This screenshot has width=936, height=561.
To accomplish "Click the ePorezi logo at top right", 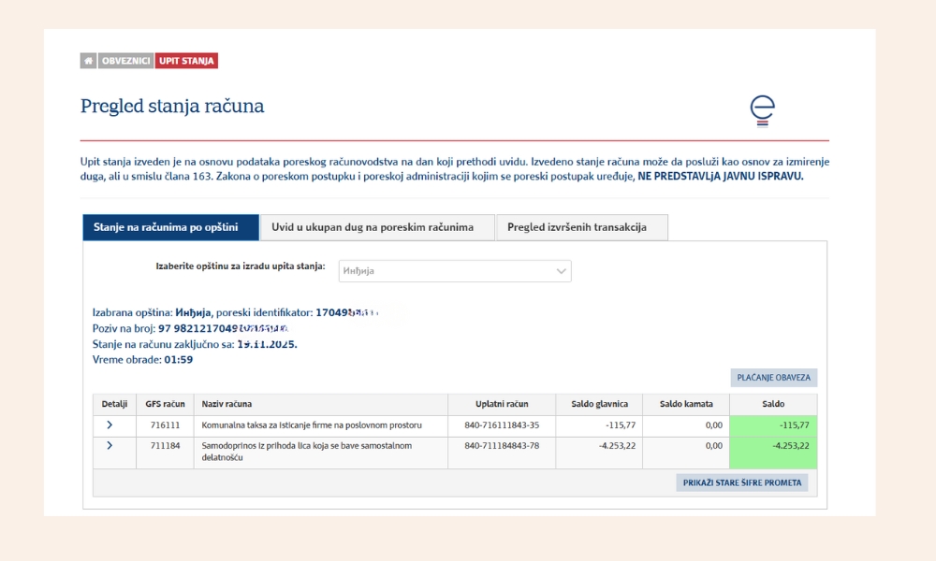I will [x=762, y=110].
